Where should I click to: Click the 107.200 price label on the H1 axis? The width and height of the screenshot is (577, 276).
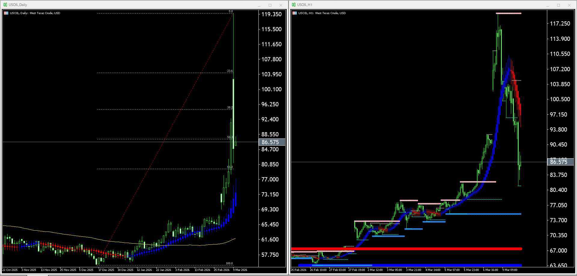[x=560, y=69]
